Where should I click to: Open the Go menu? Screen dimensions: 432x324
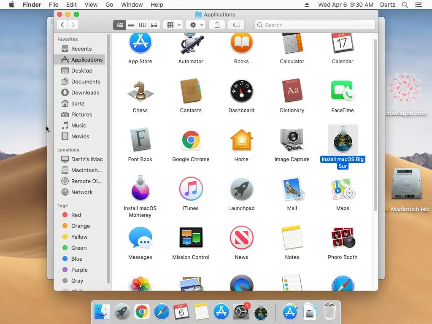click(109, 5)
